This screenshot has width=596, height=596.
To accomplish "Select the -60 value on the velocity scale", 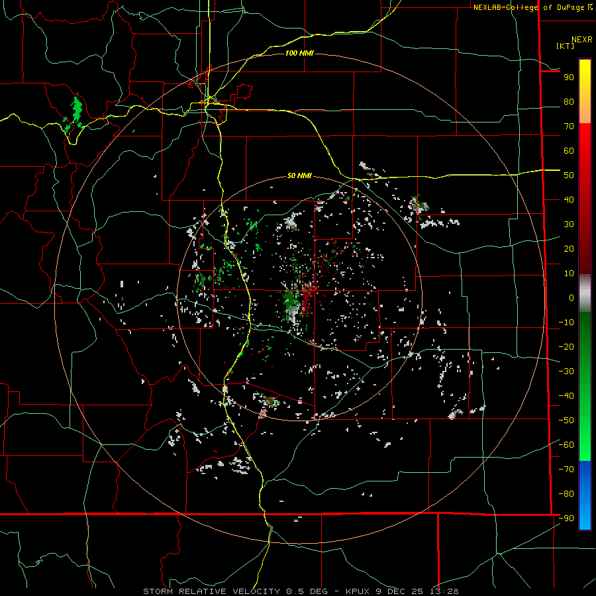I will 566,445.
